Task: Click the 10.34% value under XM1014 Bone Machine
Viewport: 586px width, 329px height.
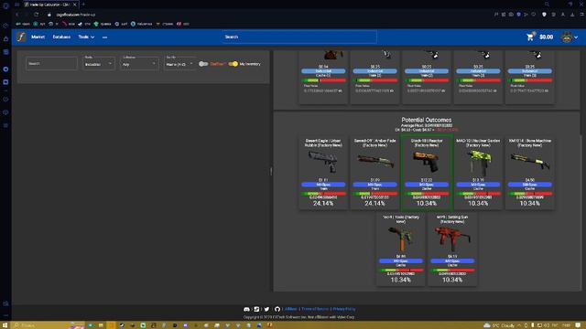Action: (529, 204)
